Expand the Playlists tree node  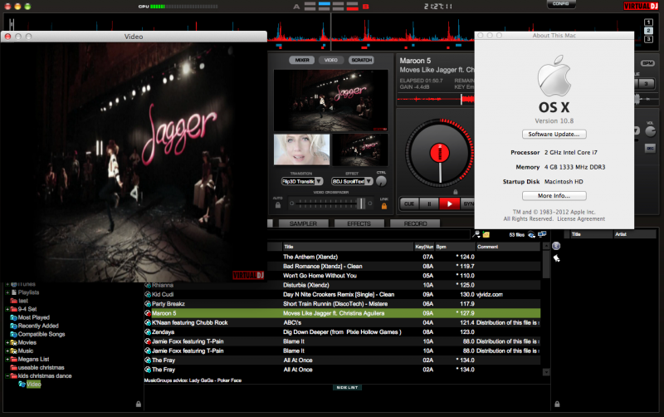pos(7,292)
